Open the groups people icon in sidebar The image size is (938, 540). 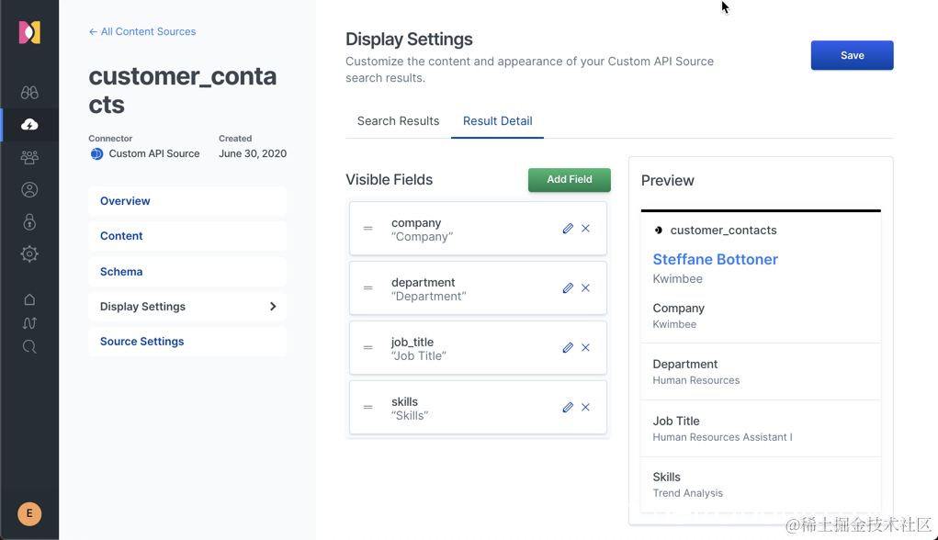(x=29, y=158)
